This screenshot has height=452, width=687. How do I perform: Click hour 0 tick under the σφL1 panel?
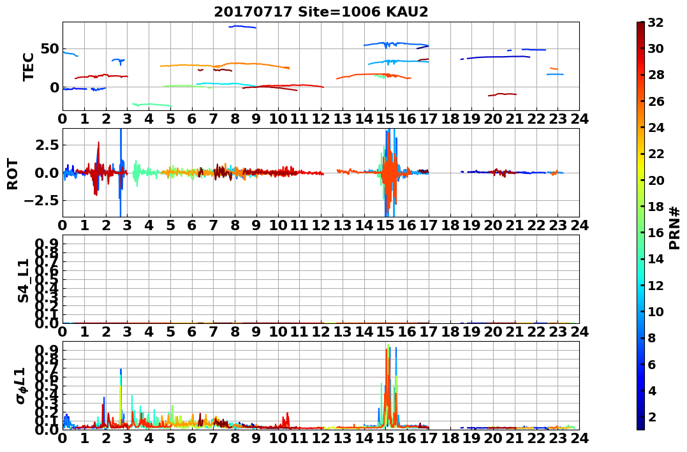(63, 438)
